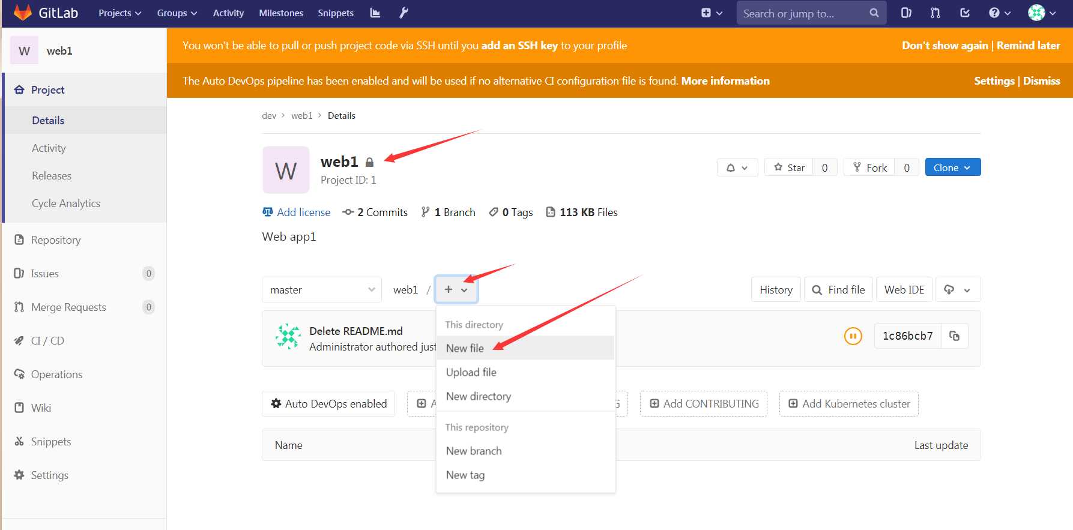Open the master branch selector

322,289
